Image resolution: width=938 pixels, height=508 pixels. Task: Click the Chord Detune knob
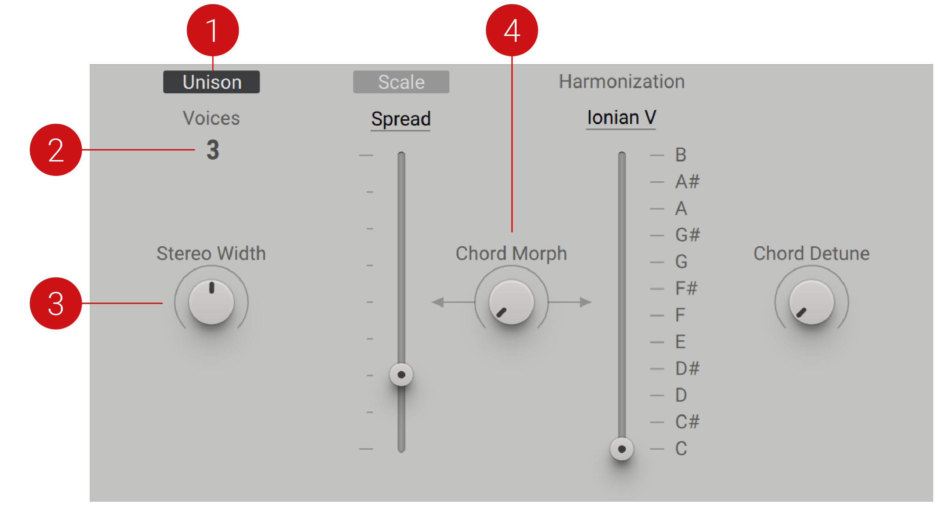[x=811, y=302]
